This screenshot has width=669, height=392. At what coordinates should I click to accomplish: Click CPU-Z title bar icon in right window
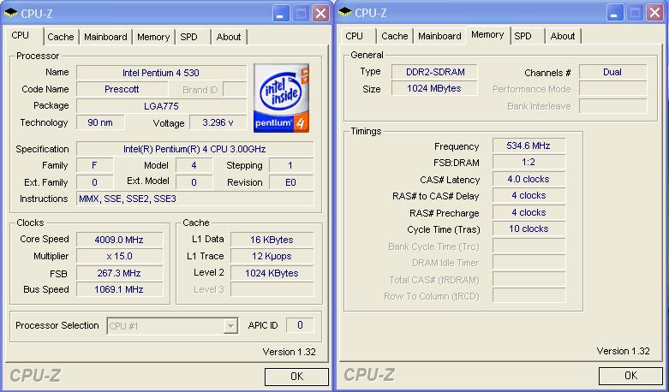coord(344,12)
